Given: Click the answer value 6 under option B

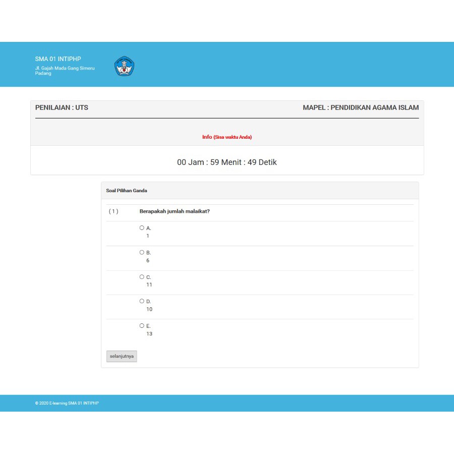Looking at the screenshot, I should click(148, 260).
